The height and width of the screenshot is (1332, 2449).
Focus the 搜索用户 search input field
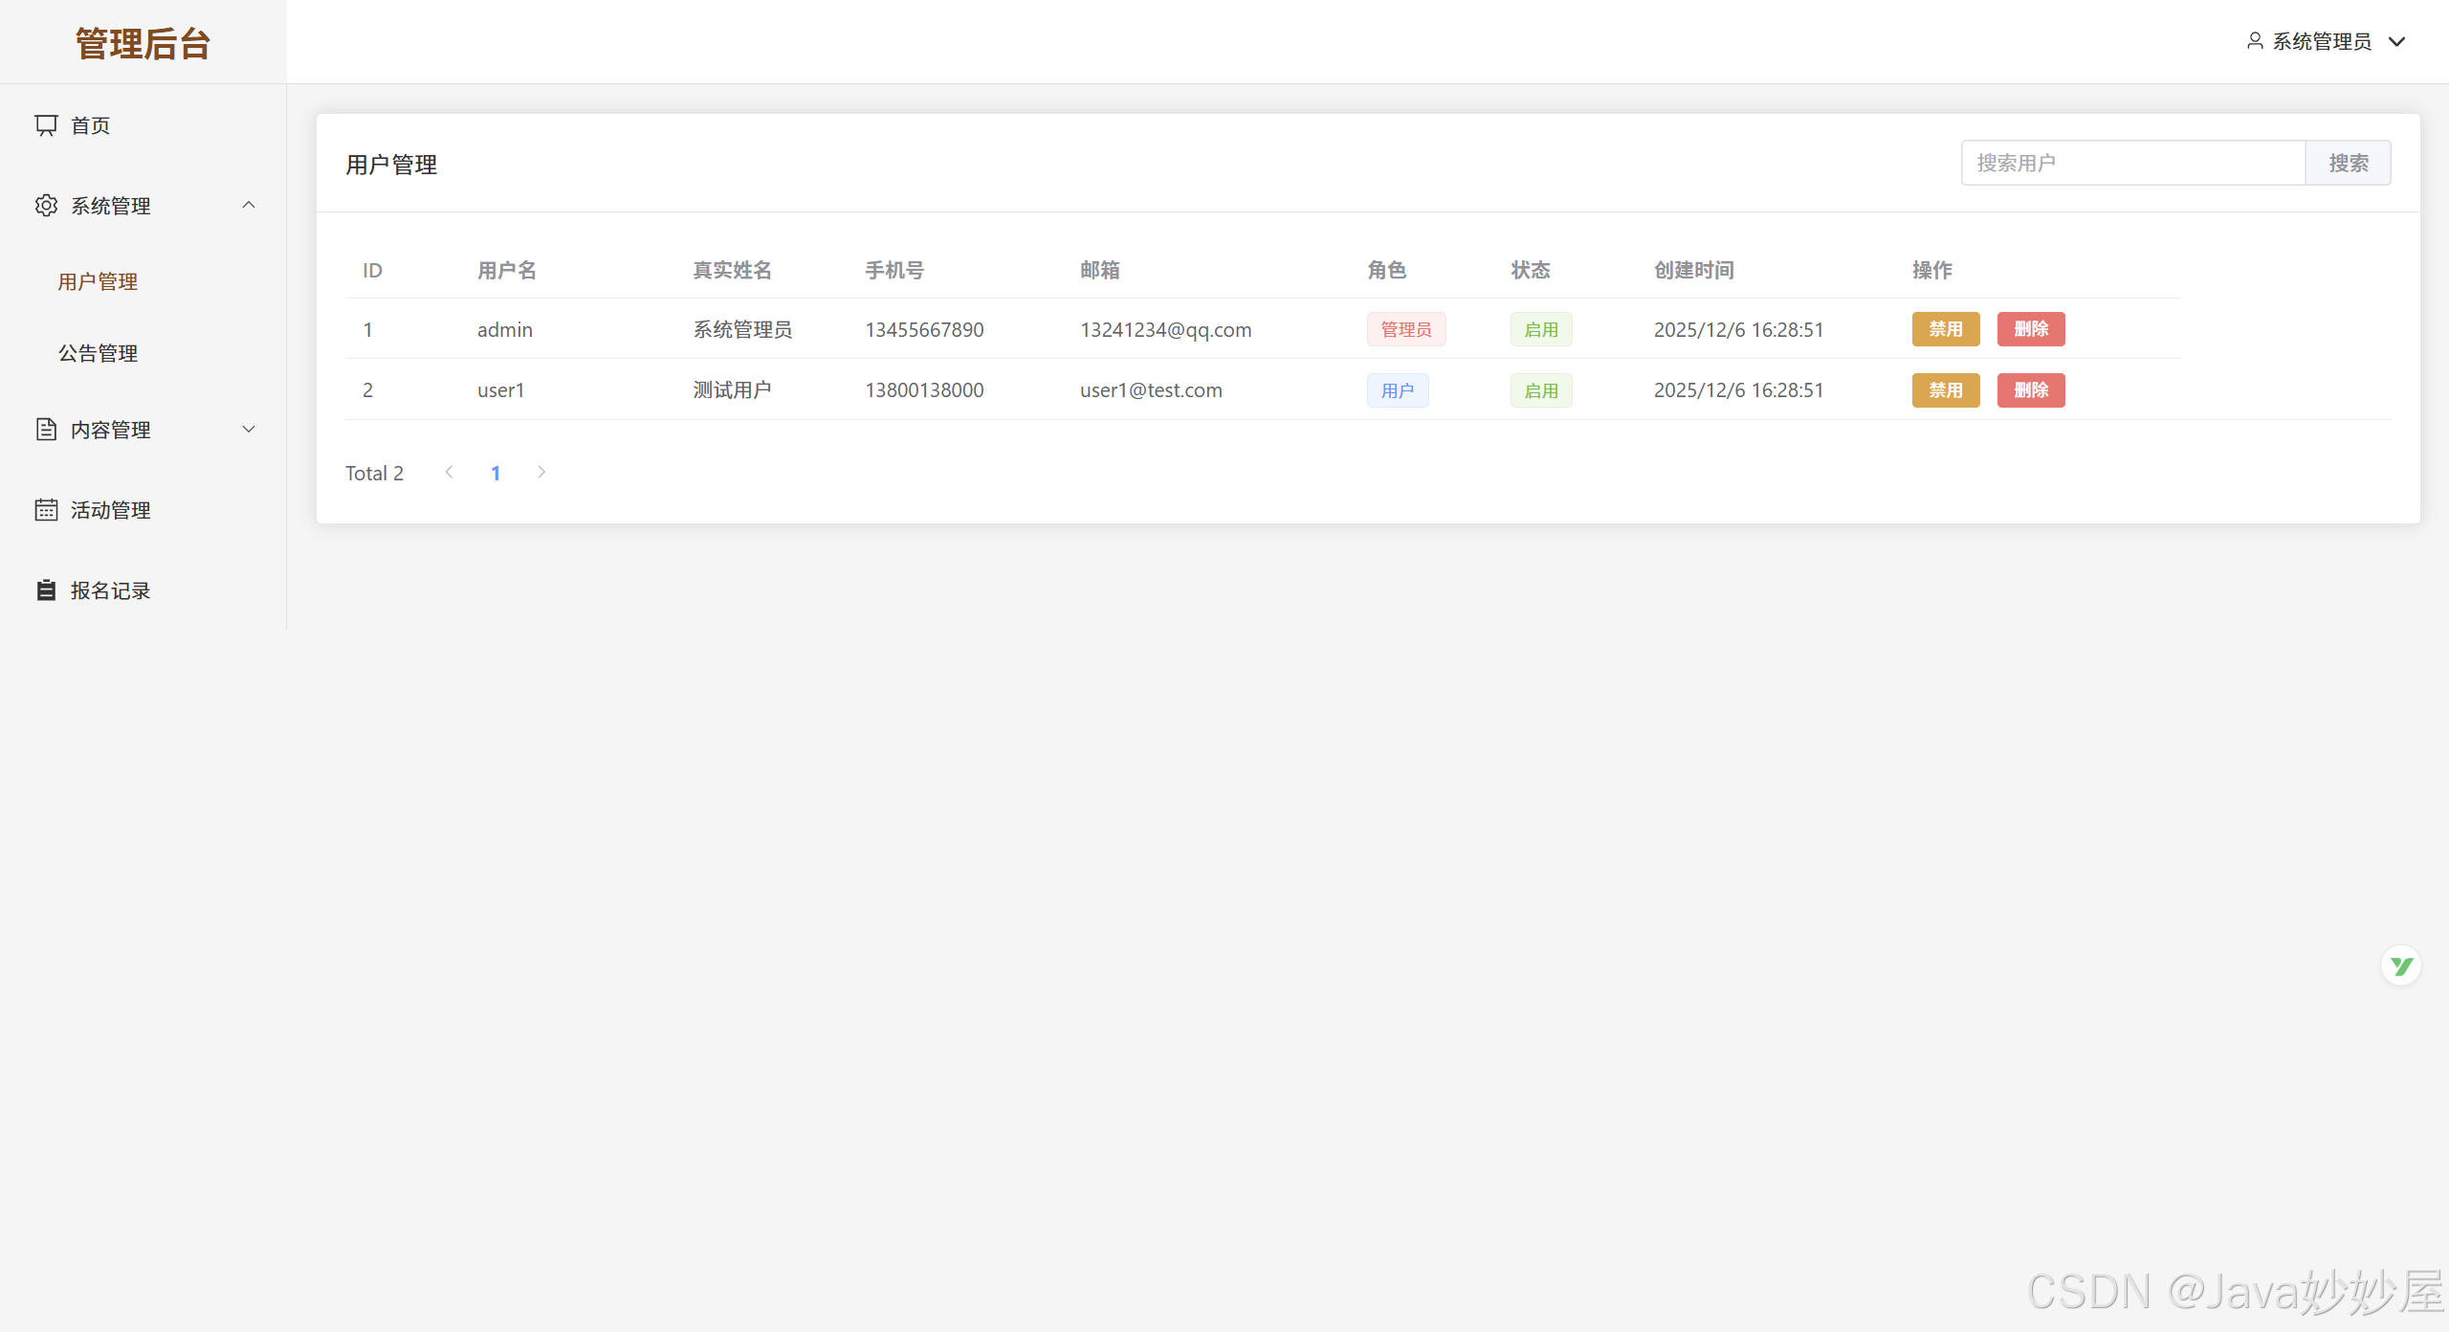click(2132, 163)
